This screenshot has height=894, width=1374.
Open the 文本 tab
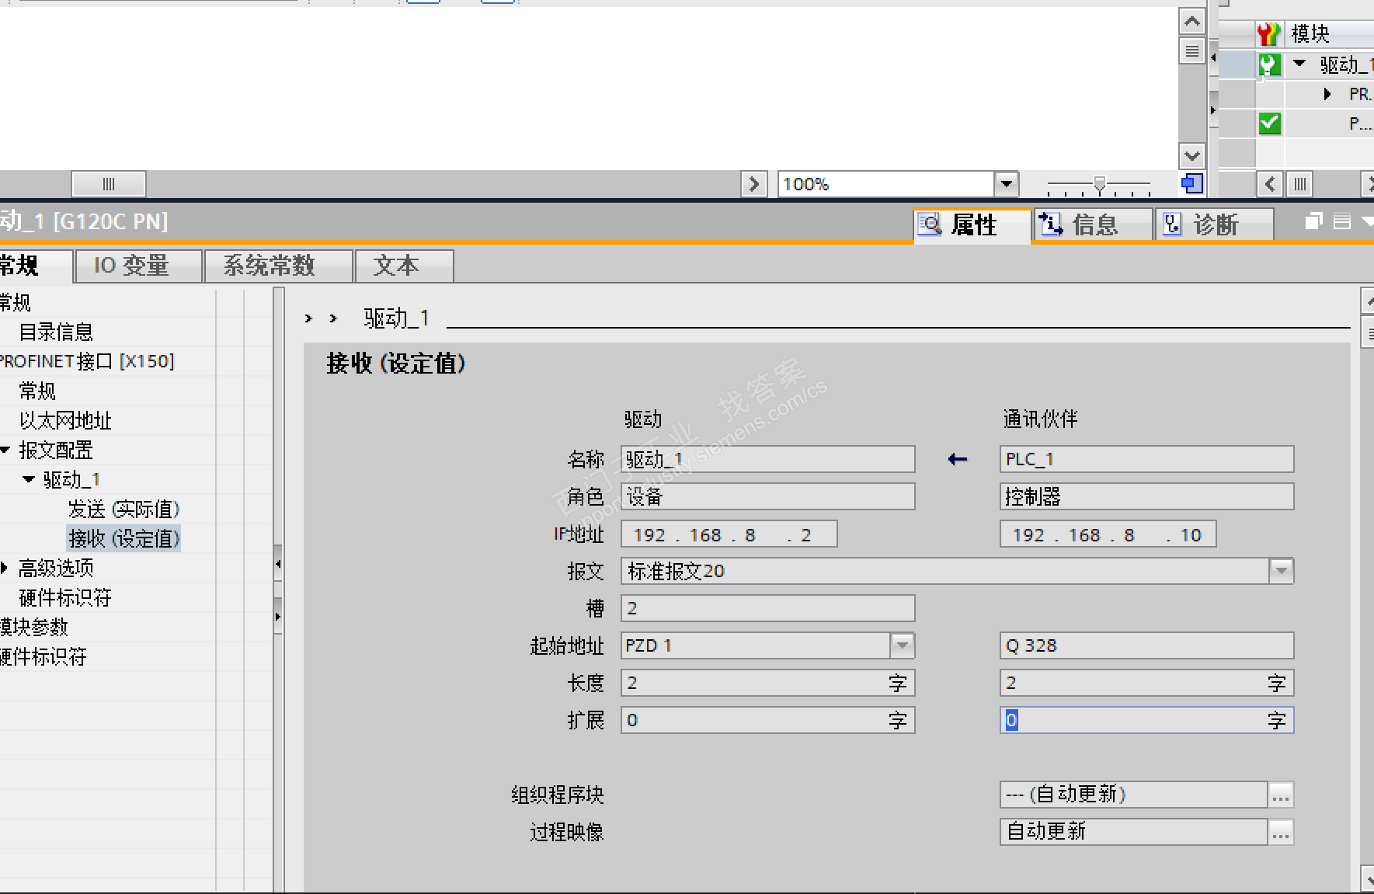pos(404,266)
